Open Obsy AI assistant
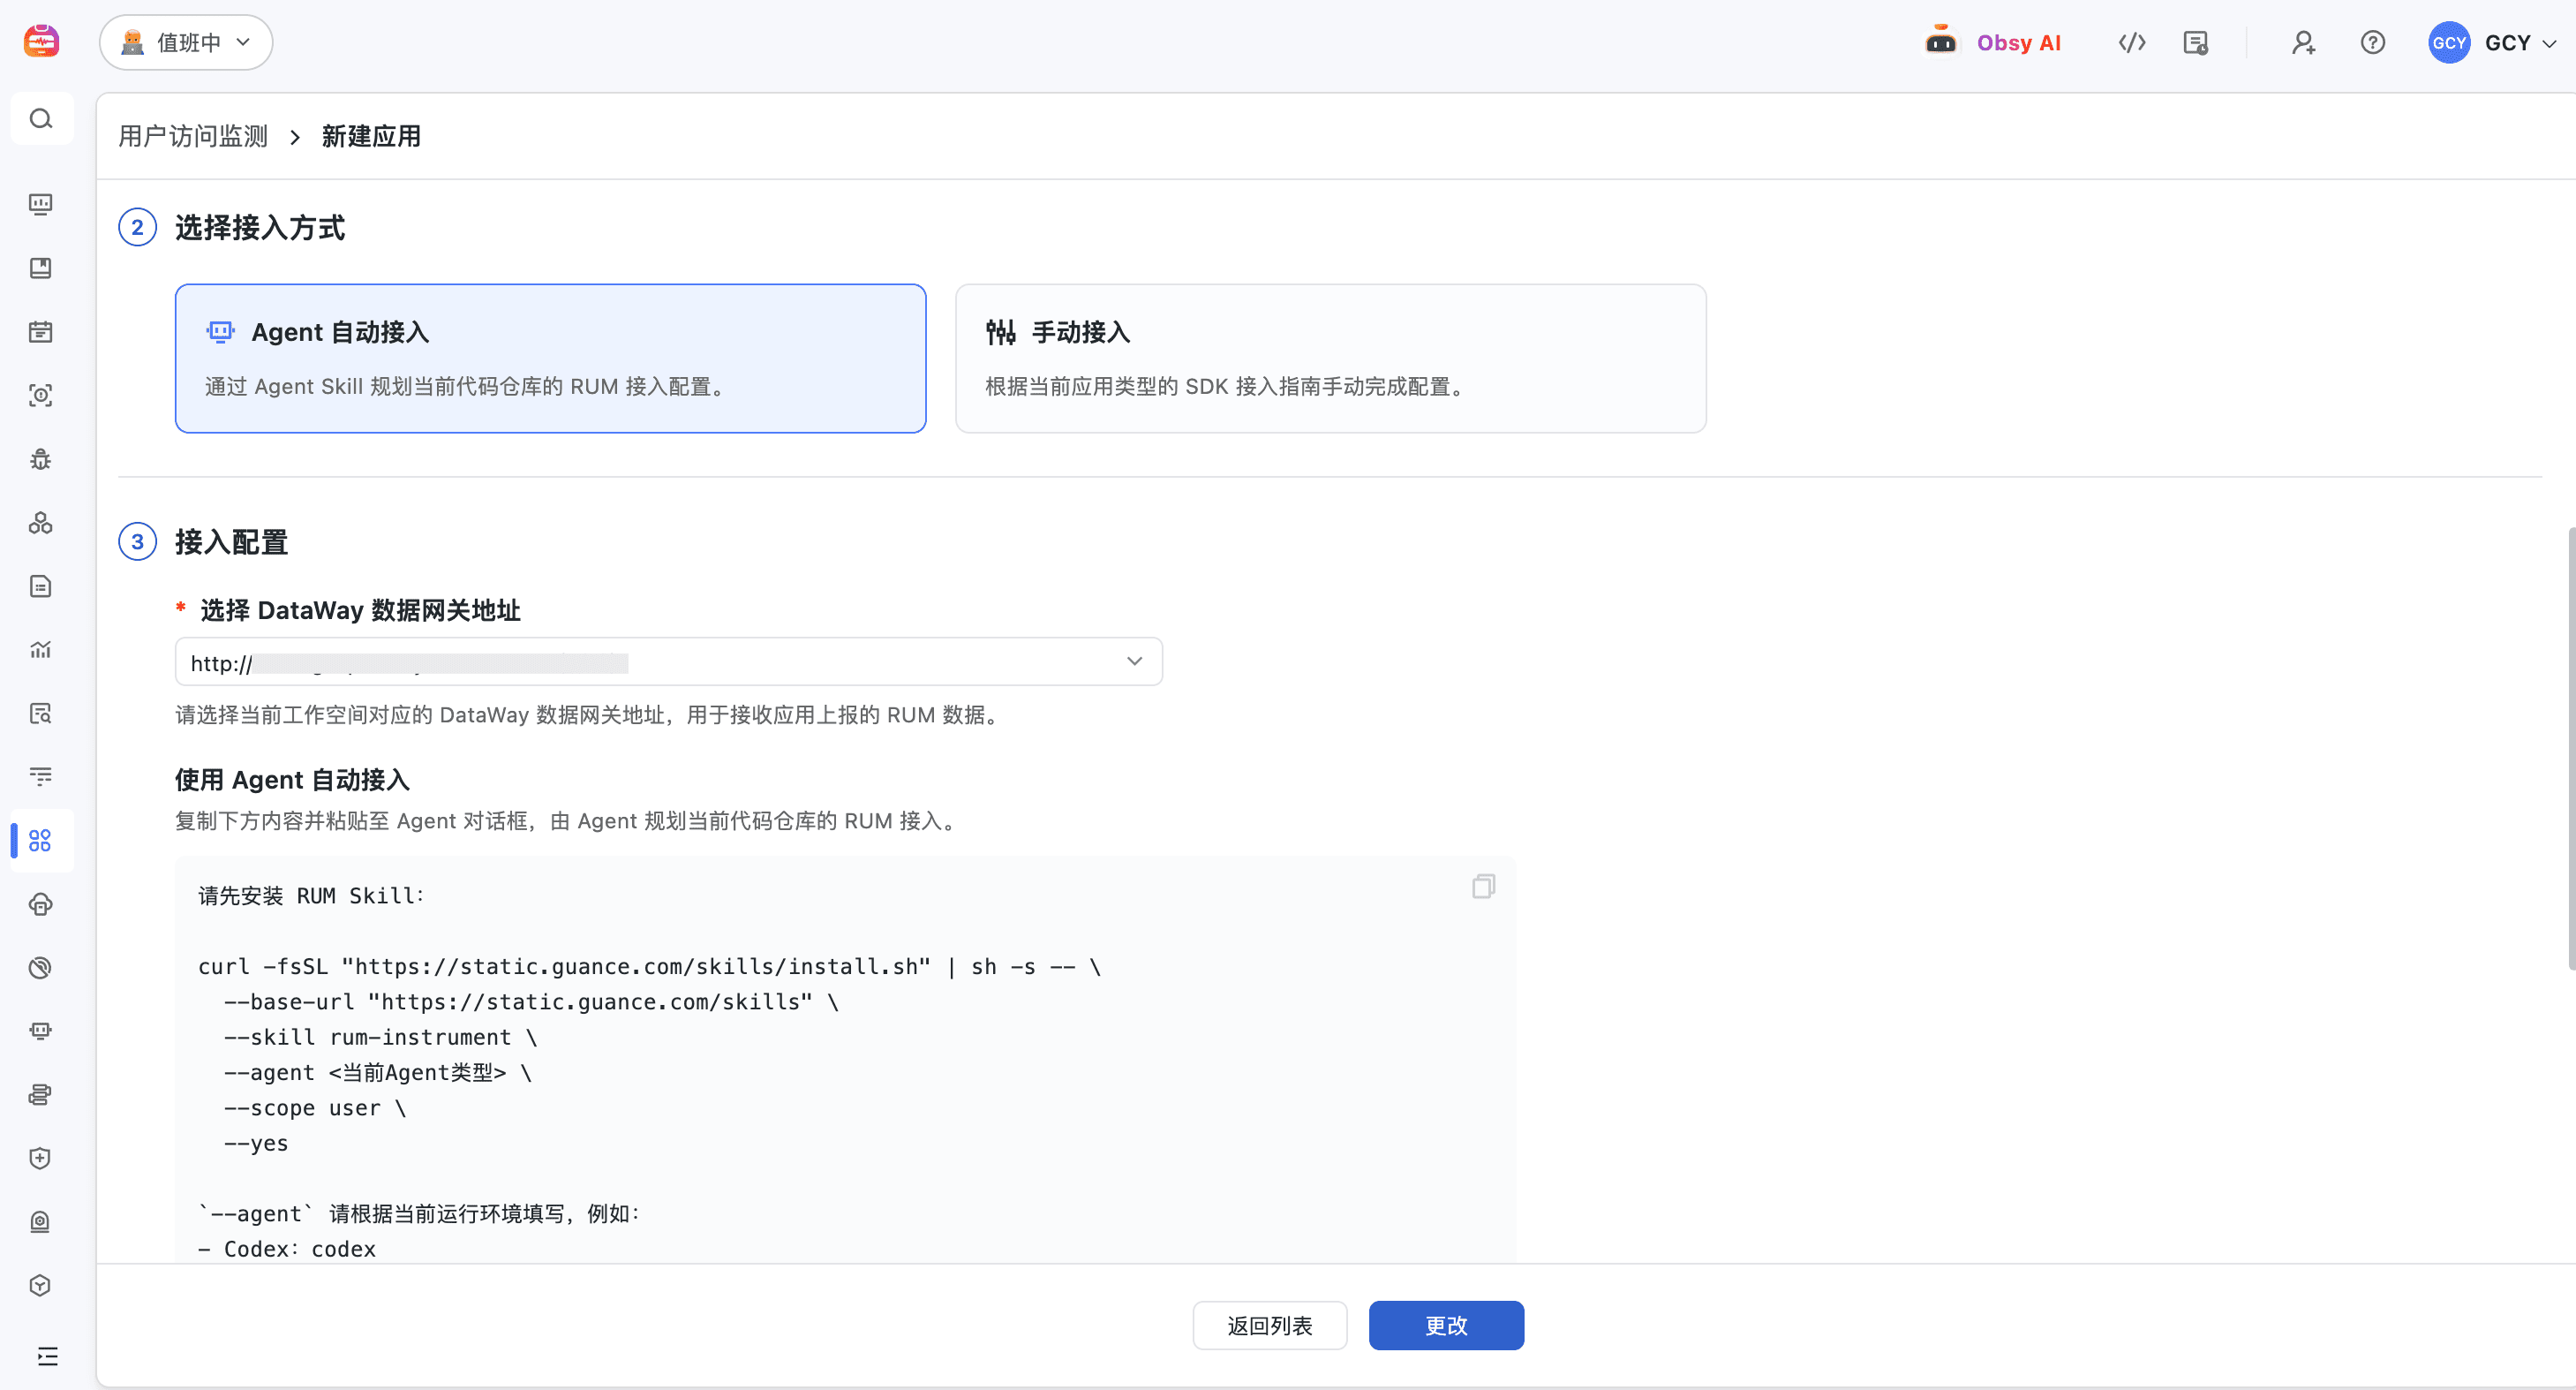Screen dimensions: 2576x1390 (1993, 42)
